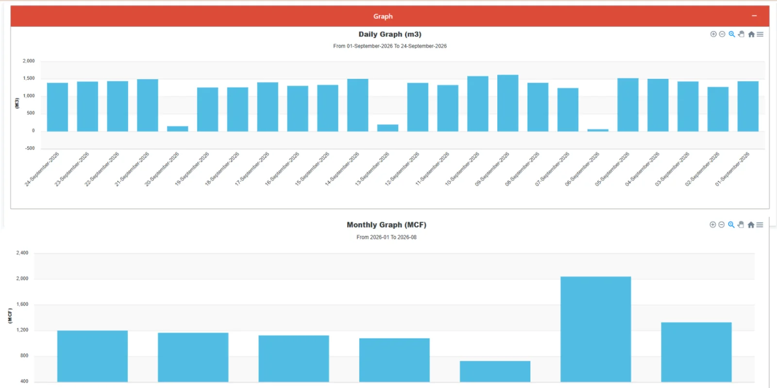Select the 09-September-2026 tallest daily bar
Image resolution: width=777 pixels, height=388 pixels.
point(508,103)
